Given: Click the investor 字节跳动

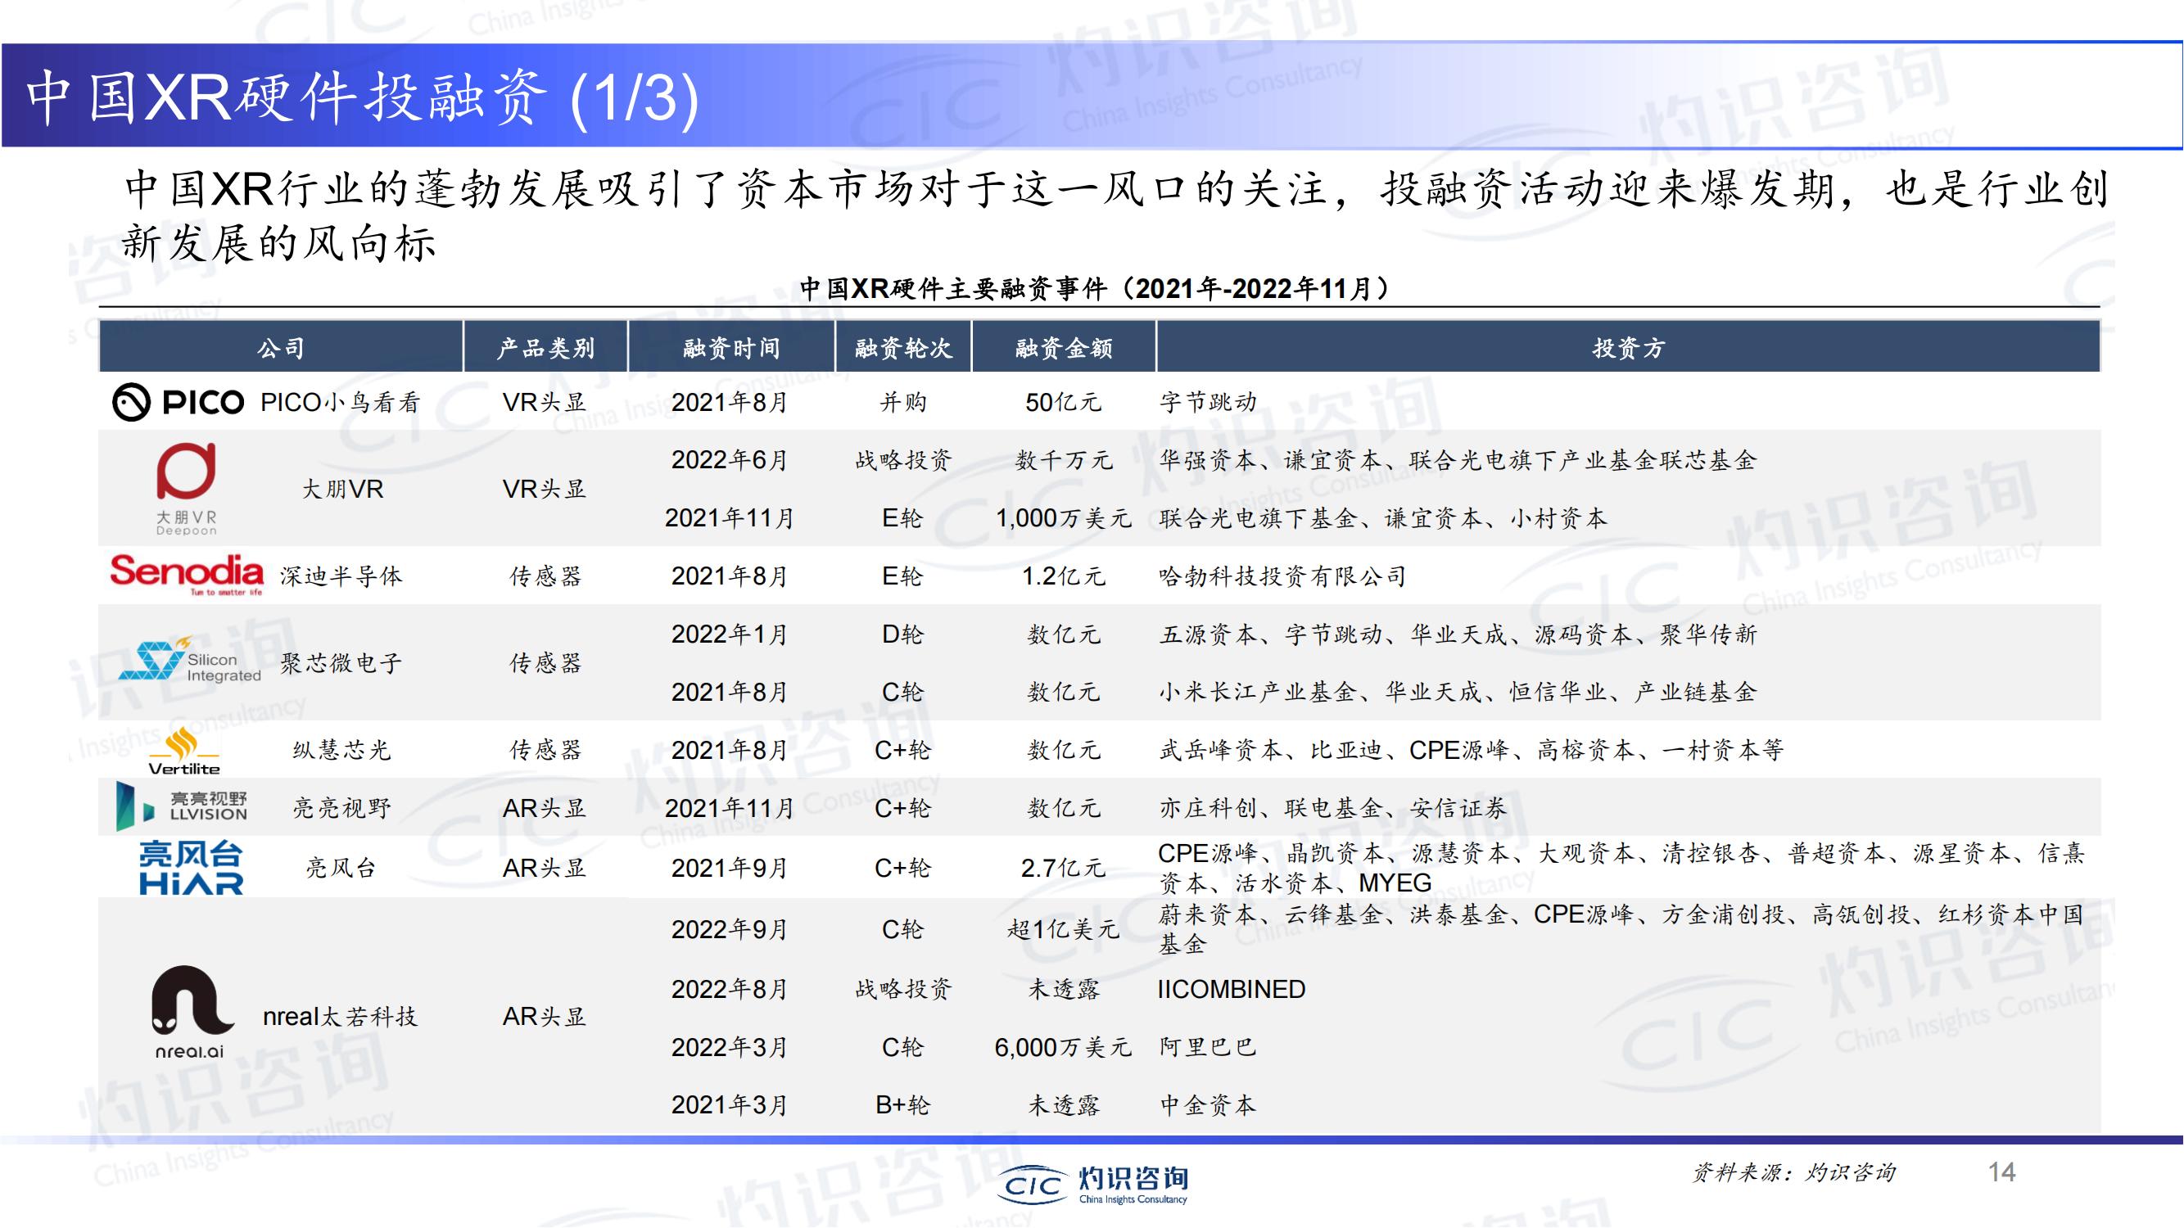Looking at the screenshot, I should coord(1207,403).
